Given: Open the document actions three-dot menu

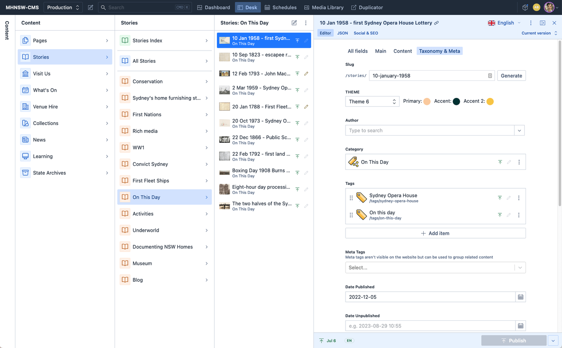Looking at the screenshot, I should click(531, 23).
